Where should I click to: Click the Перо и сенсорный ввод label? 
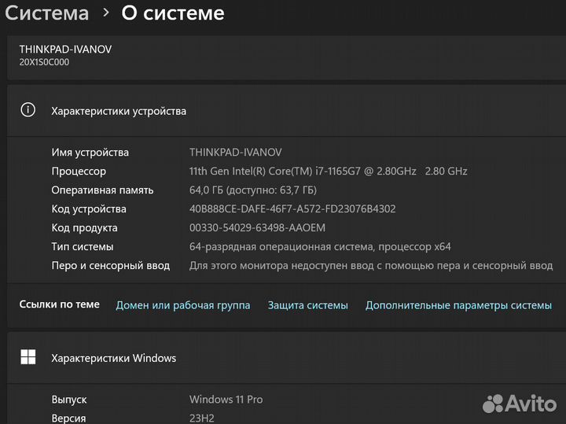coord(111,266)
